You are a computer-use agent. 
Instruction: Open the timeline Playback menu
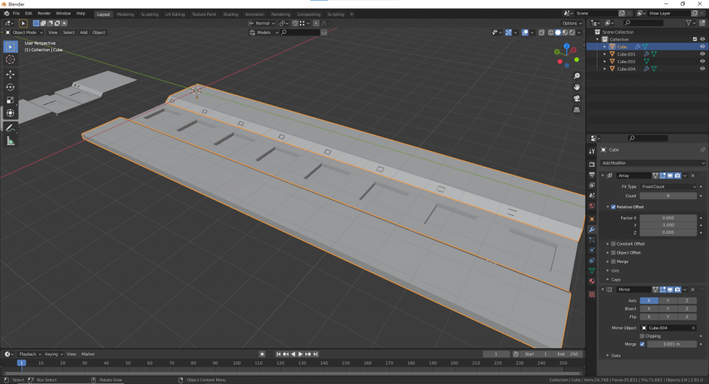click(x=30, y=354)
